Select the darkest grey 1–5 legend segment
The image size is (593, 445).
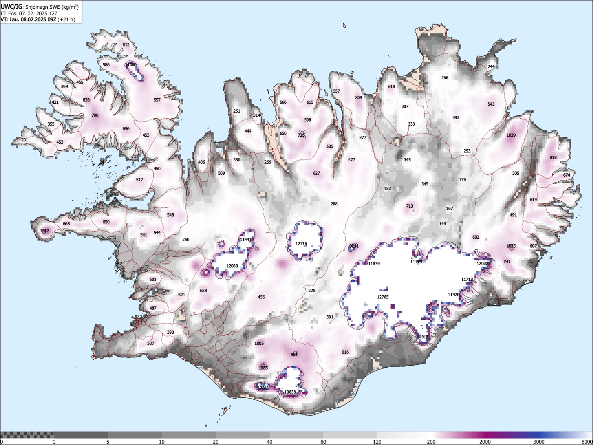click(x=81, y=435)
